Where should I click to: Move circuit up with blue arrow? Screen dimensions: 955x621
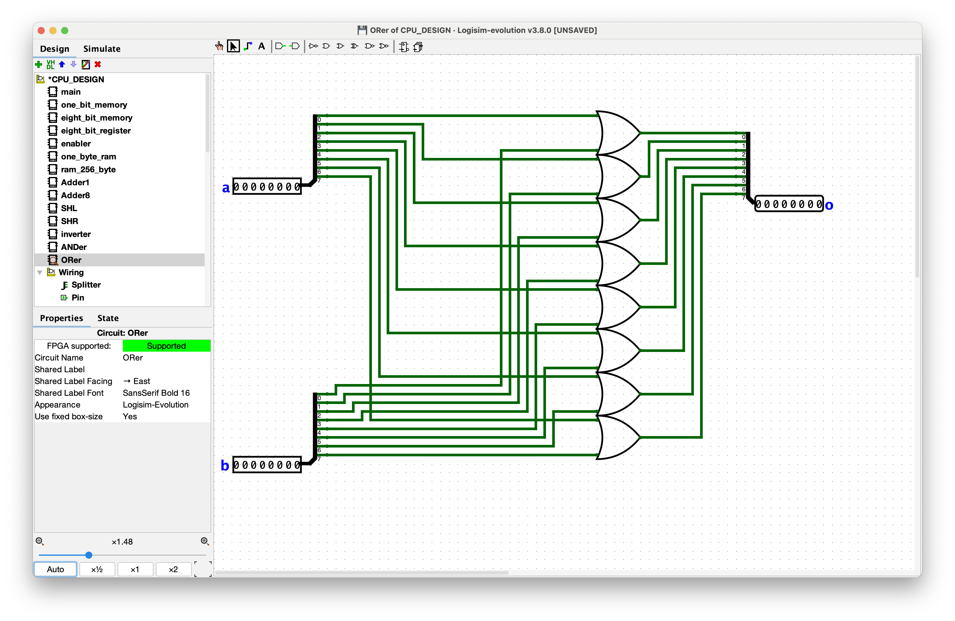click(x=62, y=64)
